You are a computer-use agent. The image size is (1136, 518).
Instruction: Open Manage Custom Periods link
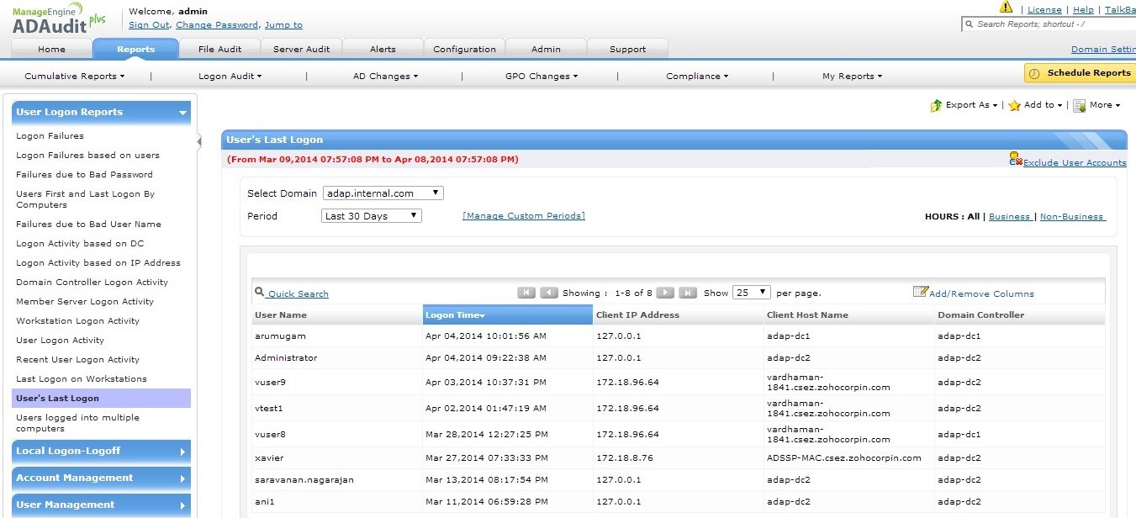click(523, 215)
